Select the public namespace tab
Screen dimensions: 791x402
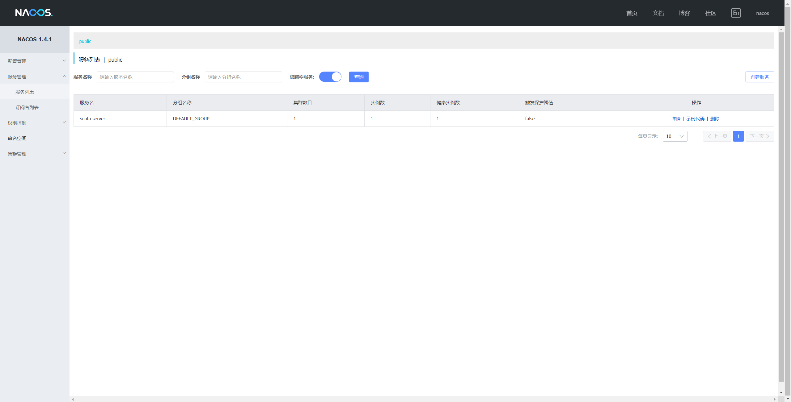pos(85,41)
